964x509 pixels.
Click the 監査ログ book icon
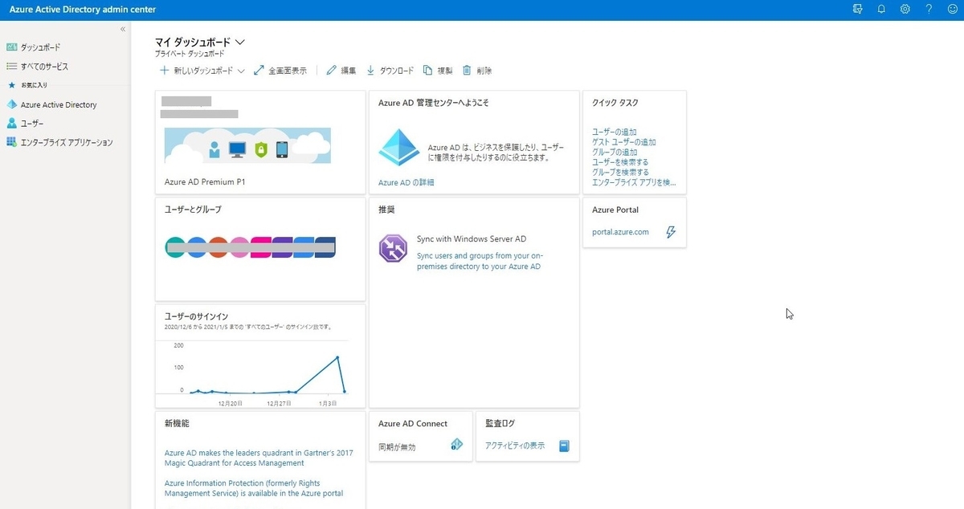click(x=564, y=446)
